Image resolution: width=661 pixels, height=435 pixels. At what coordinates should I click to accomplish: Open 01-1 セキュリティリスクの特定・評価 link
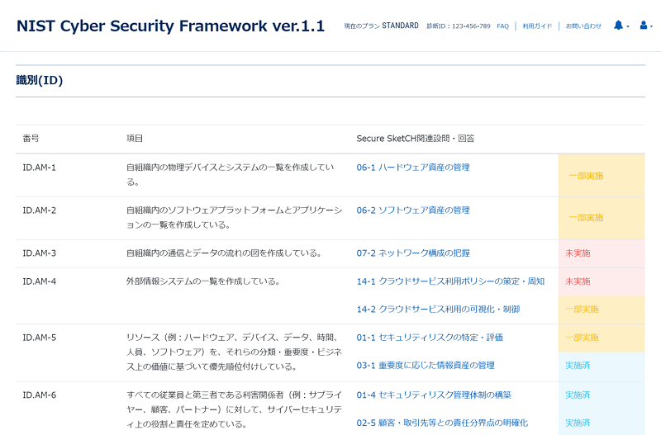pyautogui.click(x=430, y=338)
